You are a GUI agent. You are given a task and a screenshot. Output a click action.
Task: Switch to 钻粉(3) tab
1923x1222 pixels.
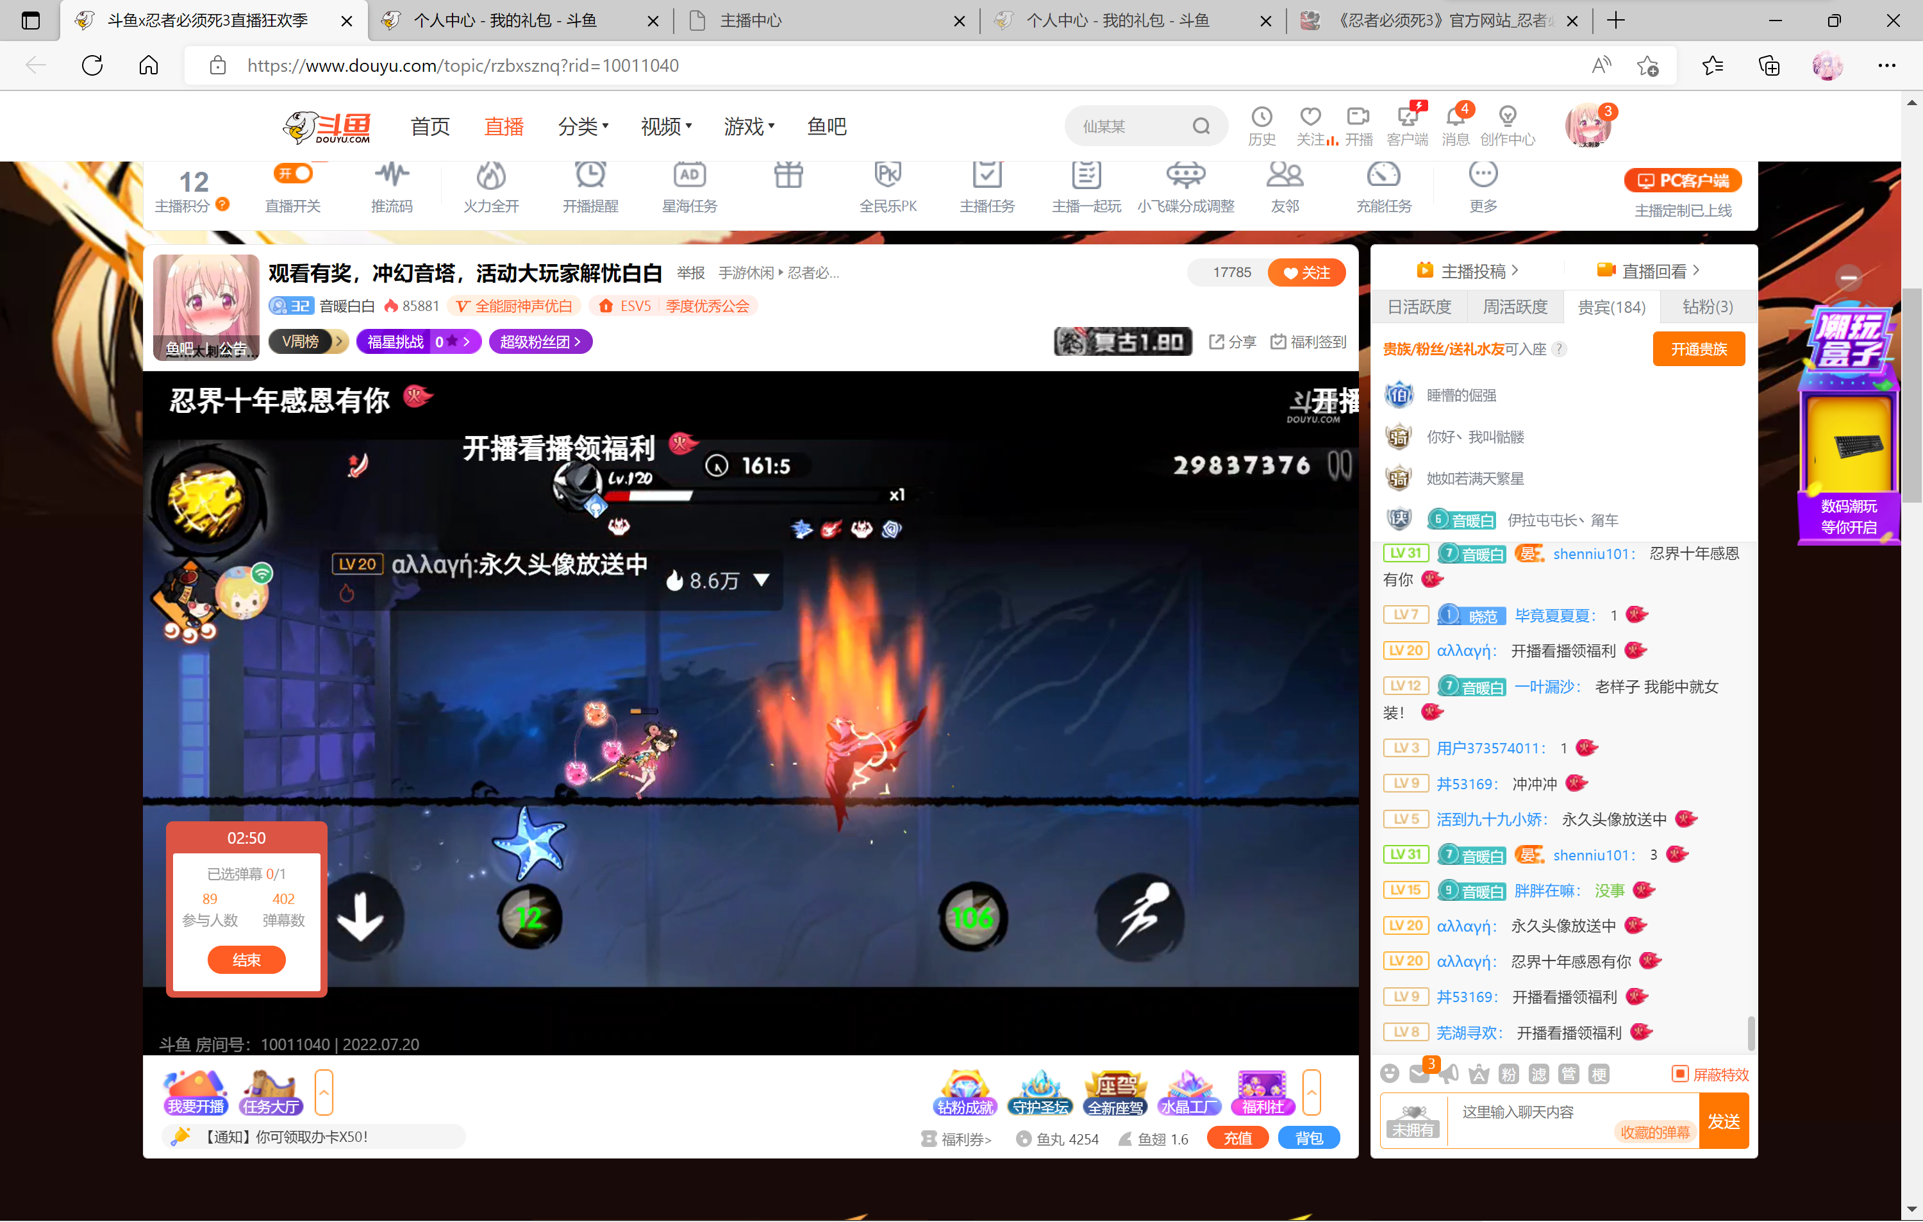tap(1708, 306)
